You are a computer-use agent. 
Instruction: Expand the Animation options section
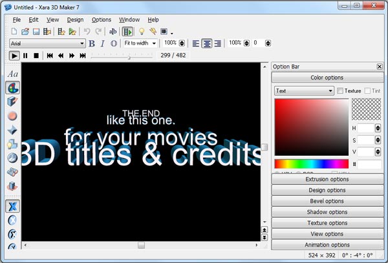327,245
